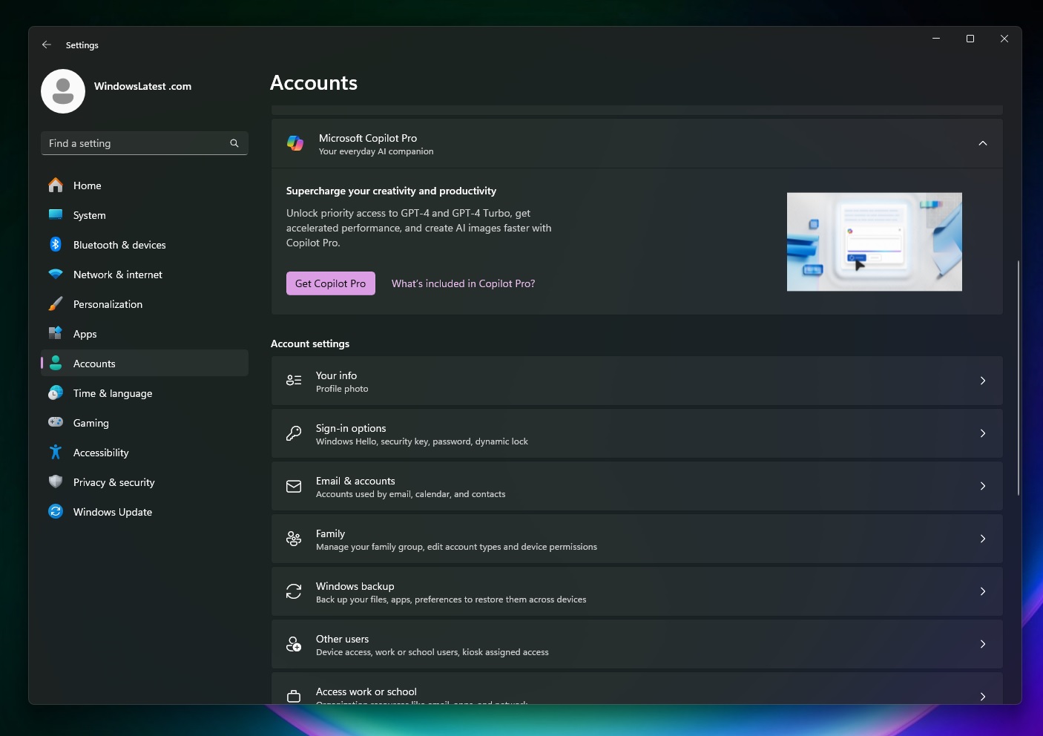Screen dimensions: 1043x736
Task: Minimize the Settings window
Action: (x=936, y=39)
